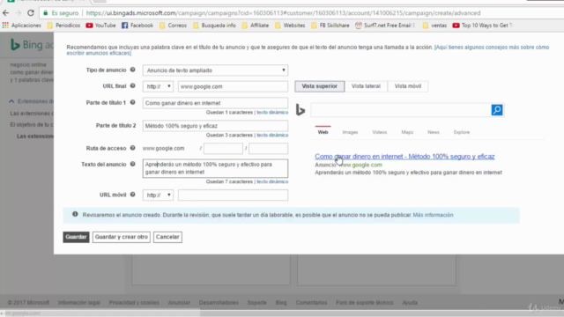Click the preview Bing search box
The height and width of the screenshot is (317, 564).
[401, 110]
